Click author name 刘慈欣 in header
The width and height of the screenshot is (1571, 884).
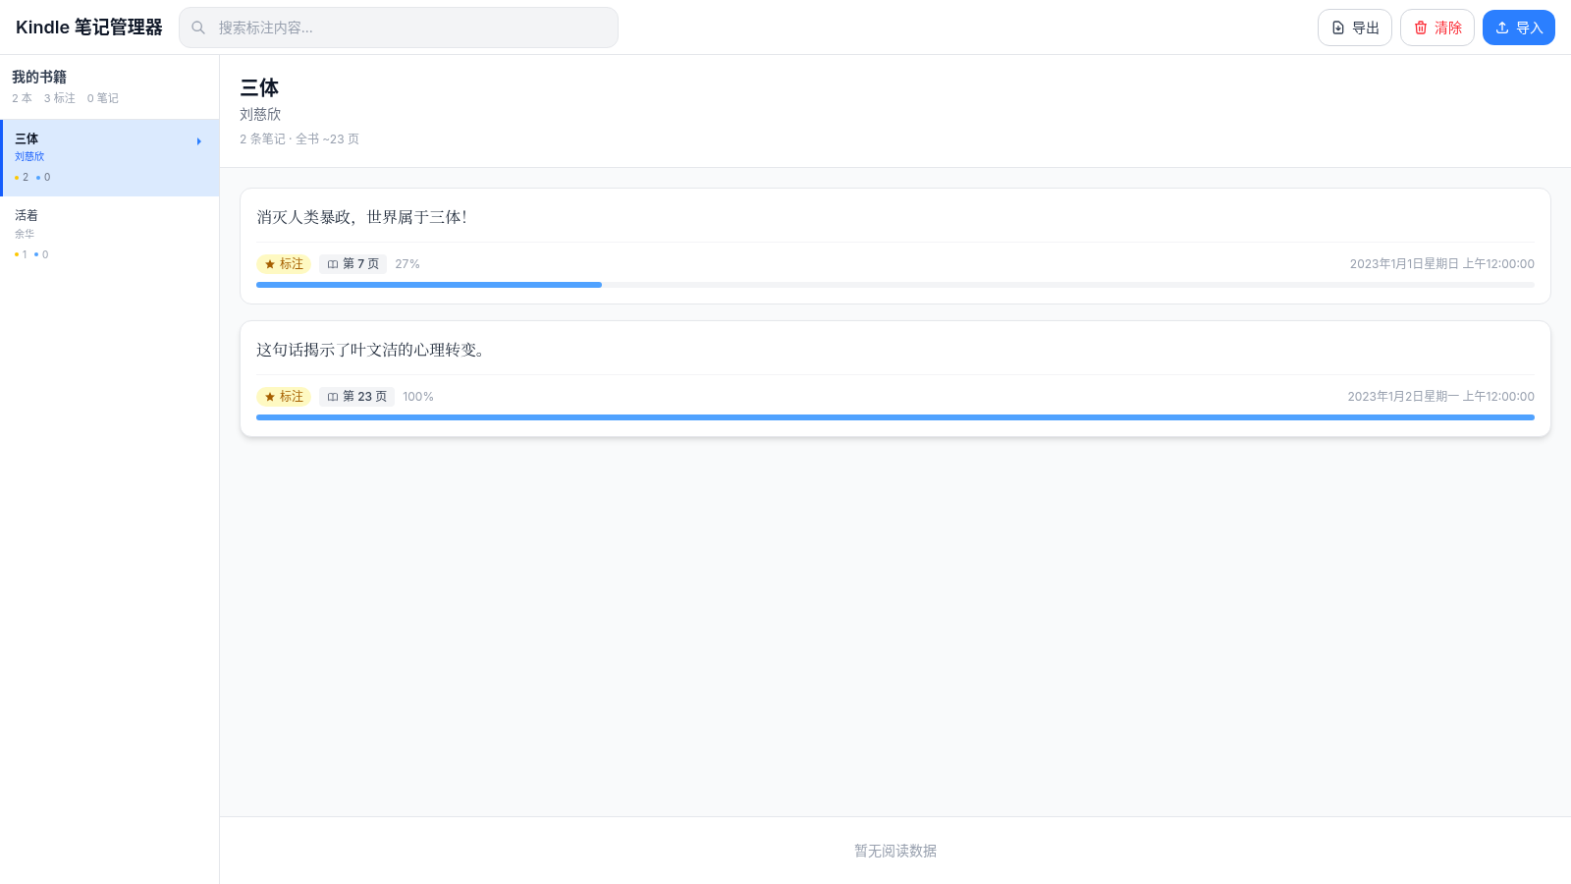click(260, 114)
